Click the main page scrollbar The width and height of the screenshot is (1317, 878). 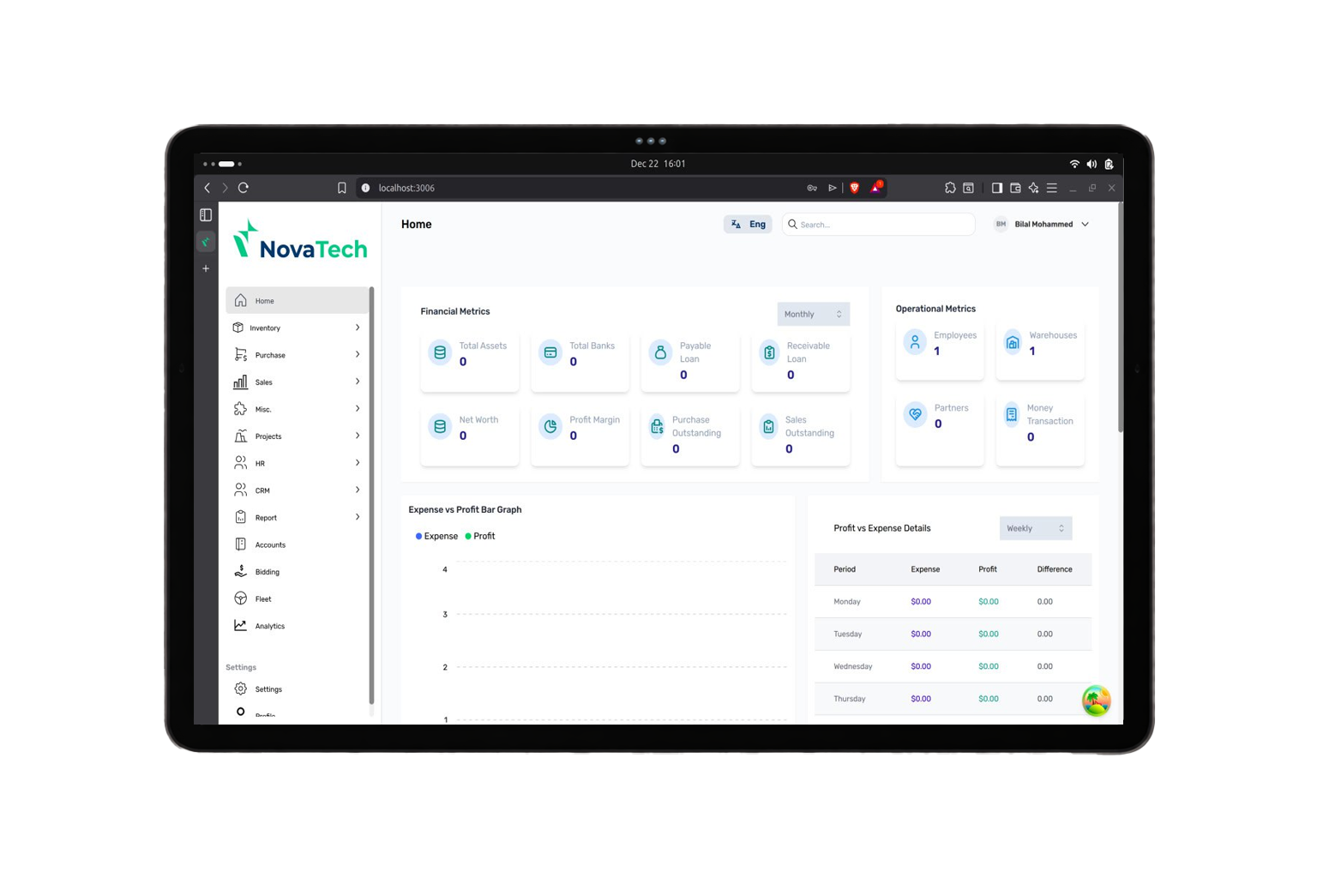1120,318
